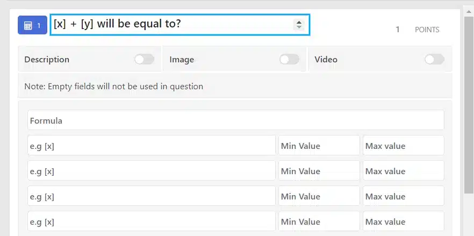474x236 pixels.
Task: Click the blue calculator question type icon
Action: [x=32, y=25]
